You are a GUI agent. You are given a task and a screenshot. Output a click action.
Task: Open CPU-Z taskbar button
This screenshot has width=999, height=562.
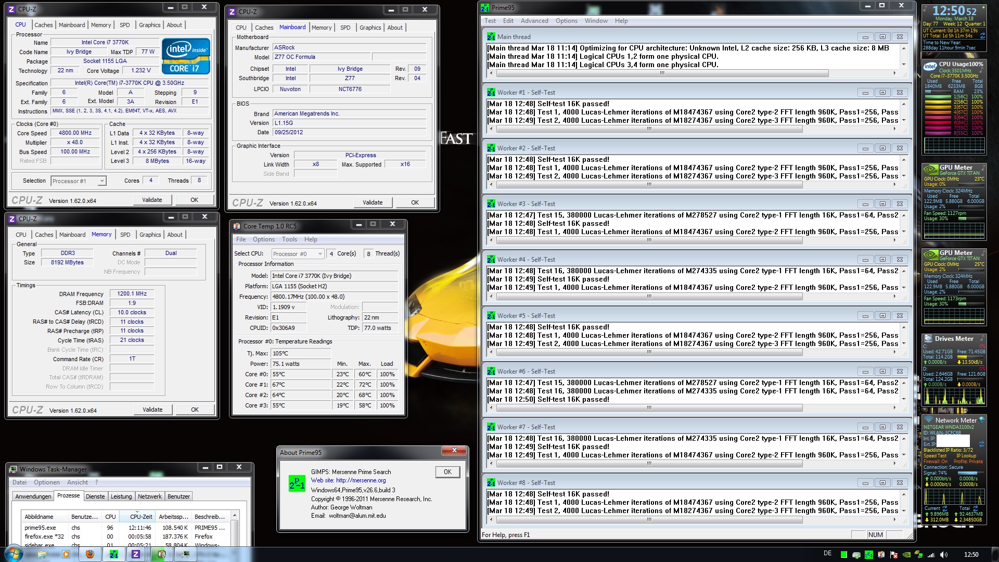(136, 554)
